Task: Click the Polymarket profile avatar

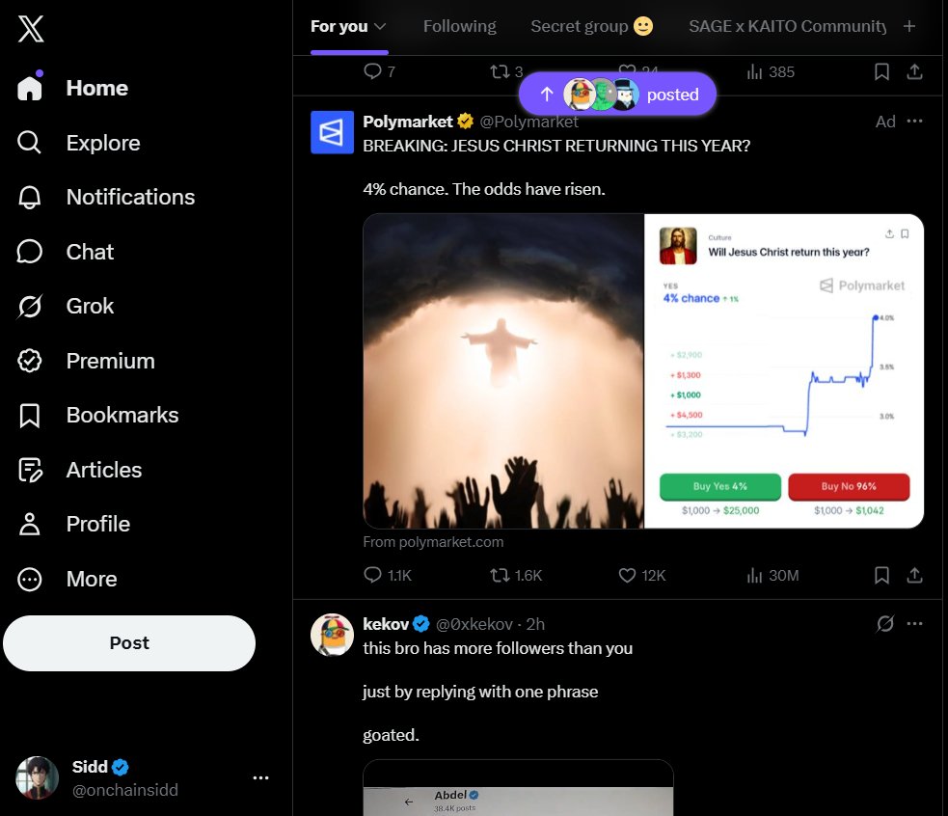Action: pyautogui.click(x=332, y=132)
